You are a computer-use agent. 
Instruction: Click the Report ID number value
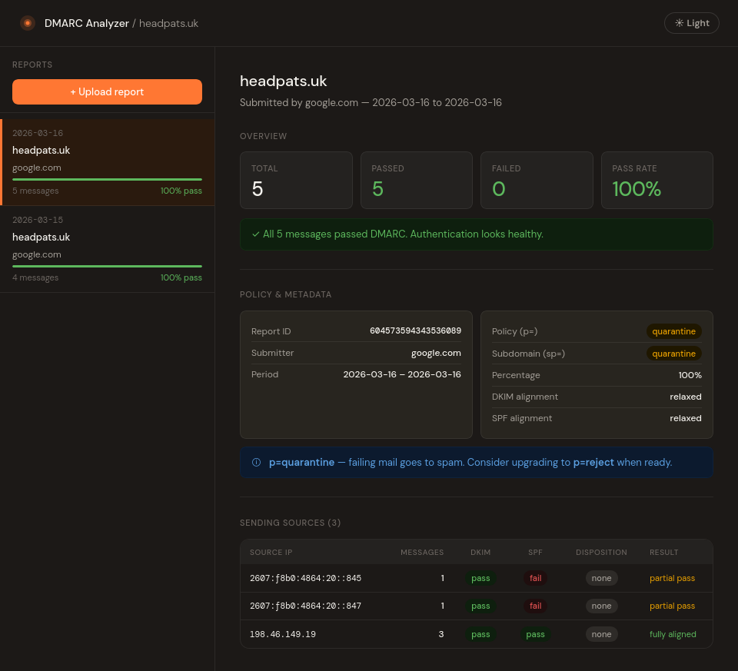pyautogui.click(x=415, y=331)
